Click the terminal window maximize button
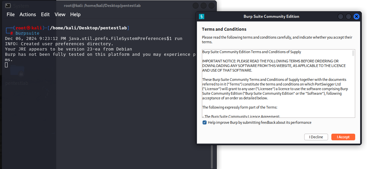The width and height of the screenshot is (381, 169). 204,6
